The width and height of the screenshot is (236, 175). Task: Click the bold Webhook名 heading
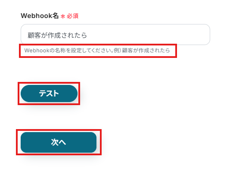[x=40, y=15]
